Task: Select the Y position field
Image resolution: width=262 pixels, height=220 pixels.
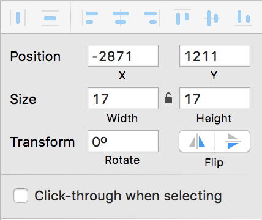Action: coord(215,56)
